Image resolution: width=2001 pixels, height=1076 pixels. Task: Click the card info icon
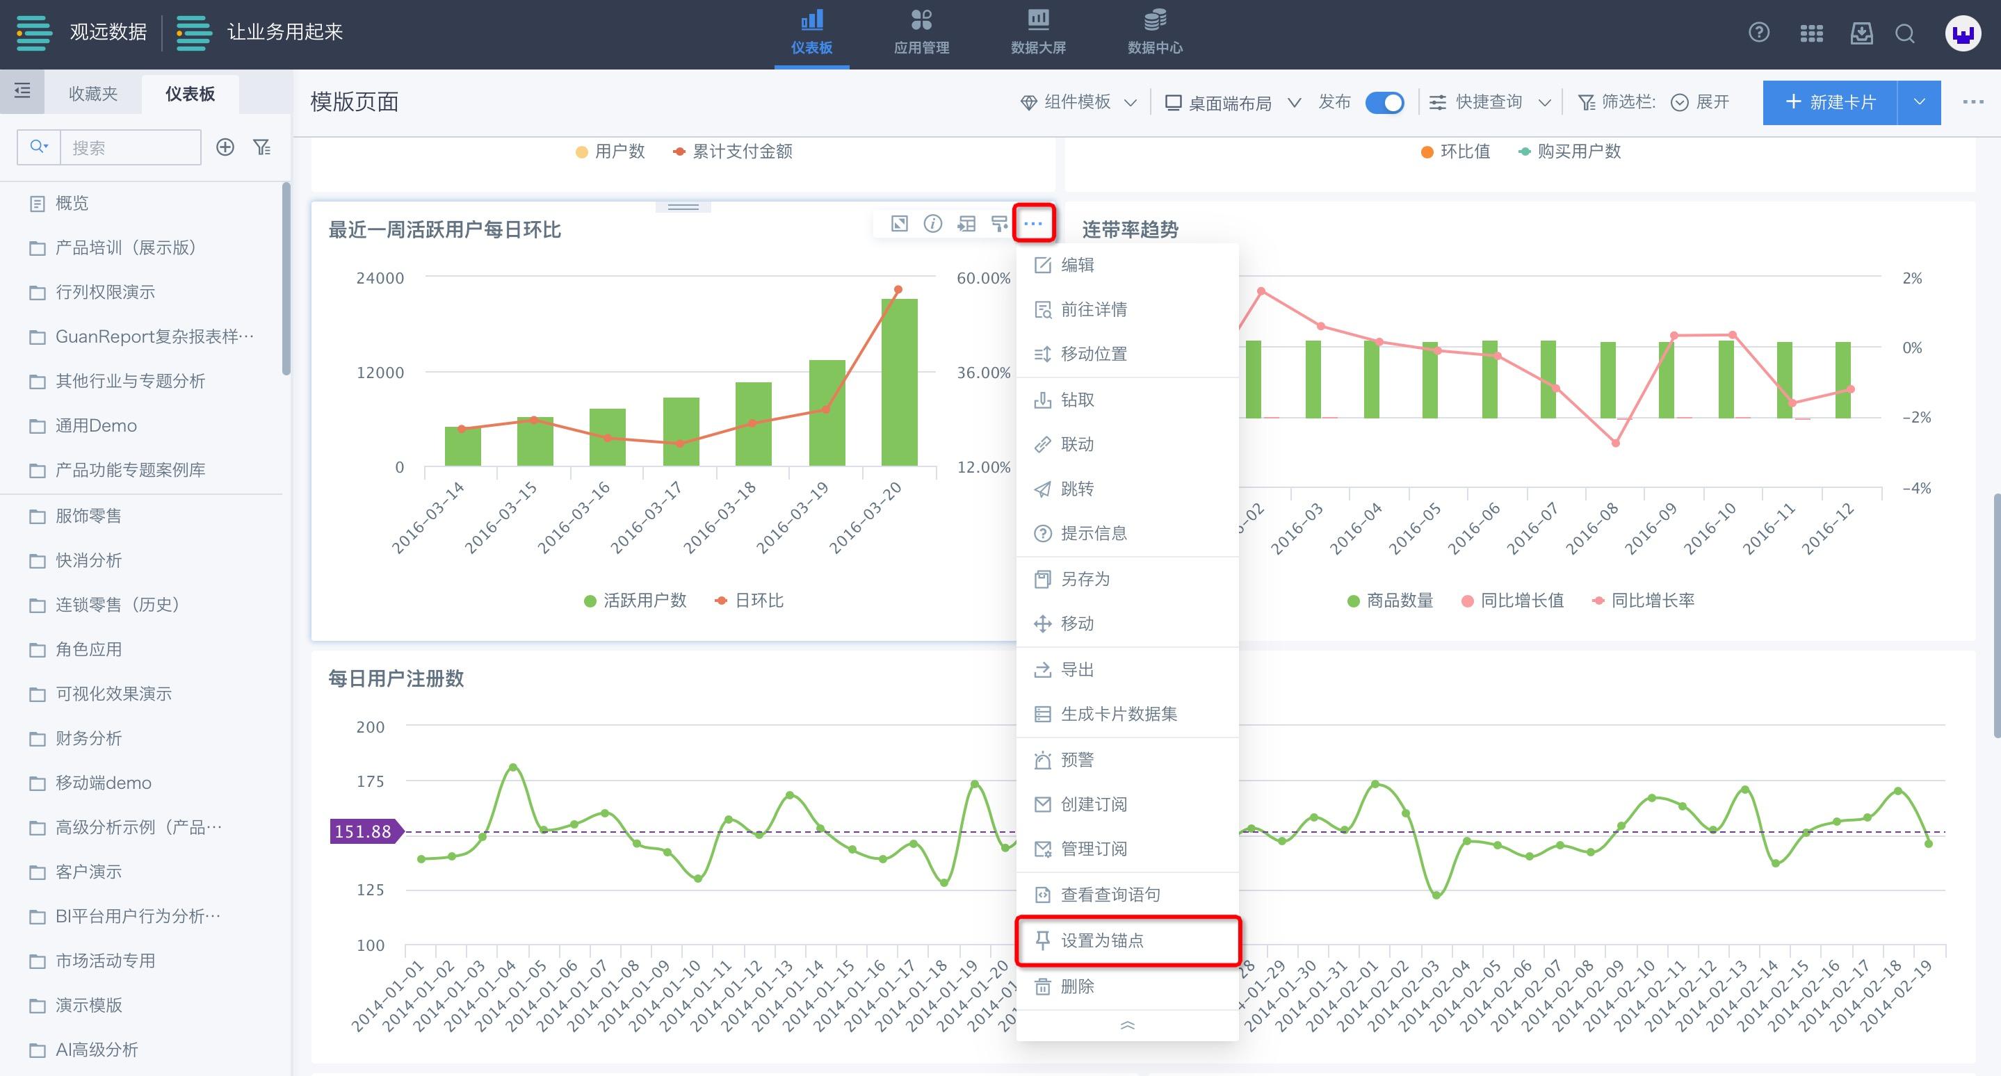933,224
